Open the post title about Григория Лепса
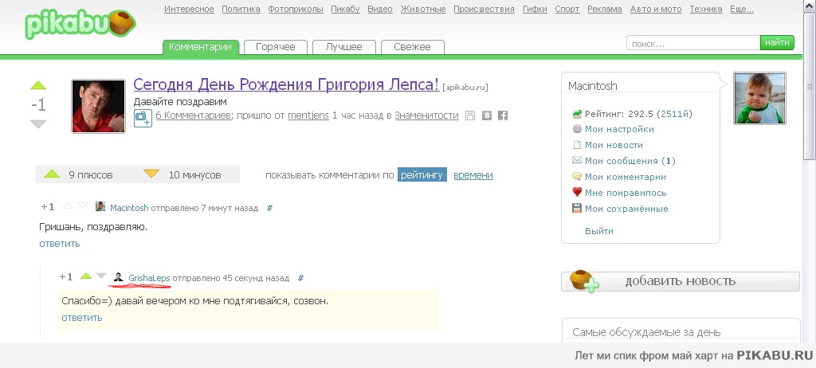Viewport: 816px width, 368px height. tap(286, 84)
